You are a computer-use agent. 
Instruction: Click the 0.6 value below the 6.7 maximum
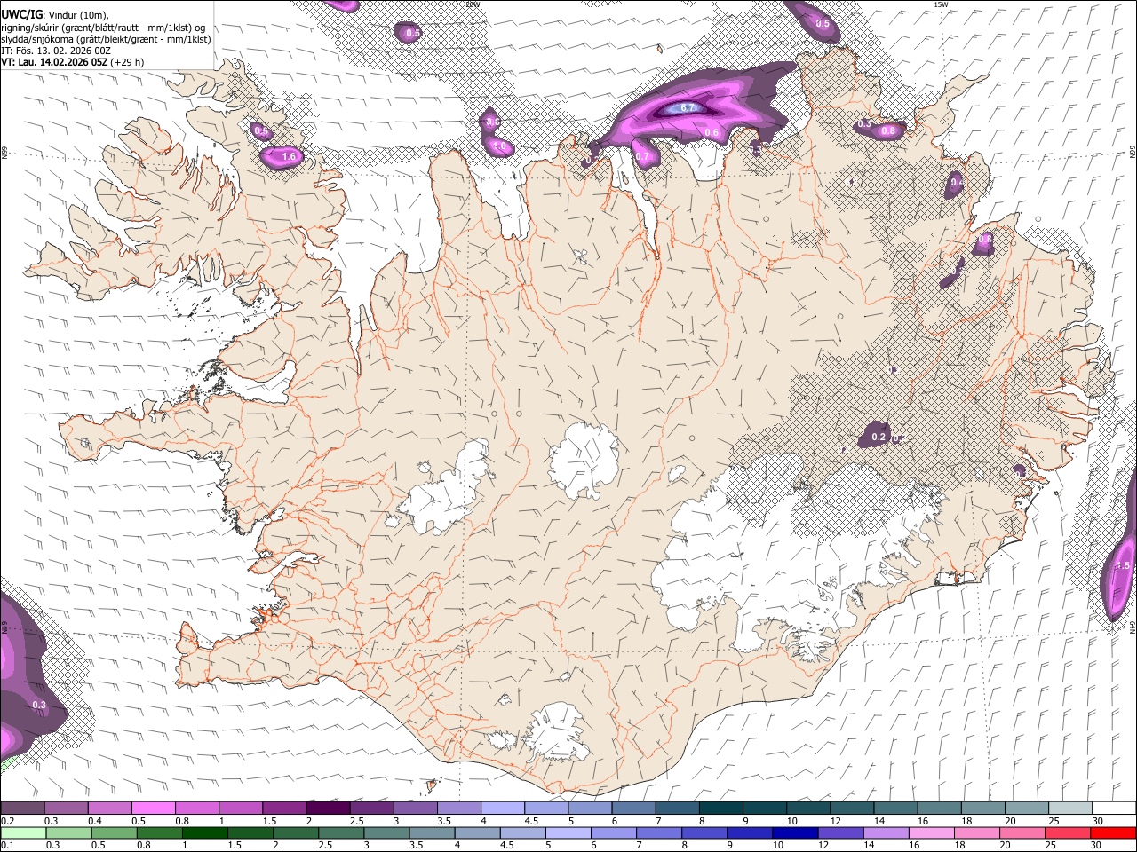pyautogui.click(x=712, y=133)
